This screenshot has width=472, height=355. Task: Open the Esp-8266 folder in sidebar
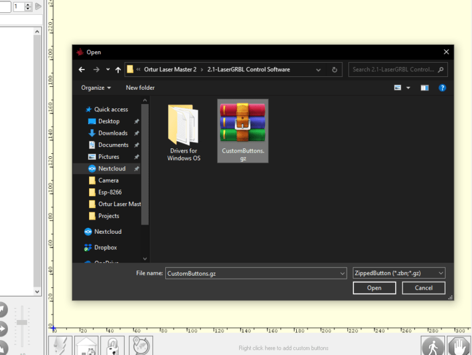105,193
